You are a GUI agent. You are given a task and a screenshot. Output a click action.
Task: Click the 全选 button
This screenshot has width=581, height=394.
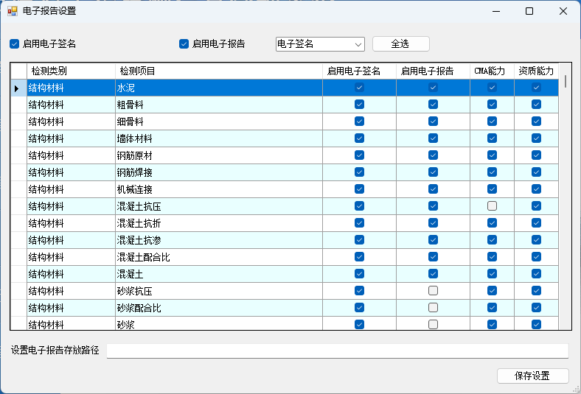tap(400, 44)
